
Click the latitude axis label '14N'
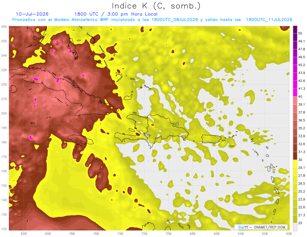tap(4, 200)
